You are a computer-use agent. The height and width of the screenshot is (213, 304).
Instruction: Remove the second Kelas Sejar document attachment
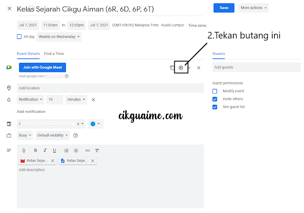(x=93, y=161)
